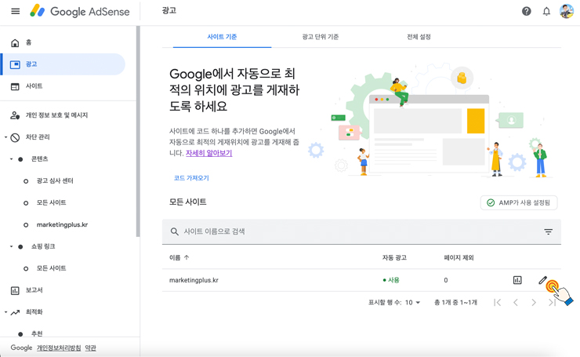Open the hamburger main menu
The width and height of the screenshot is (580, 357).
click(x=15, y=12)
